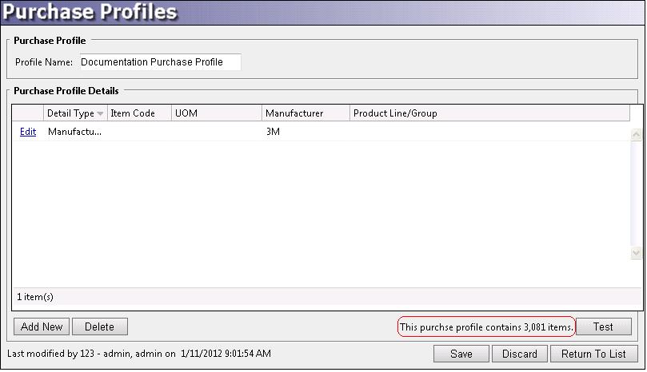
Task: Click the Edit link in the first row
Action: coord(28,132)
